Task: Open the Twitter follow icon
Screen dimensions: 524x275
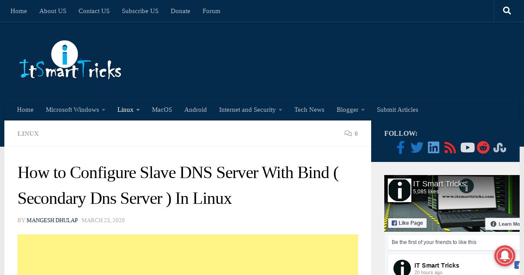Action: click(417, 148)
